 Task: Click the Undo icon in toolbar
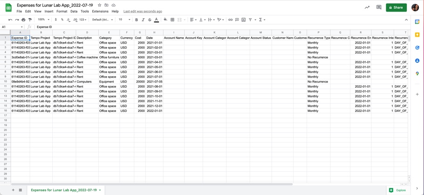[10, 20]
